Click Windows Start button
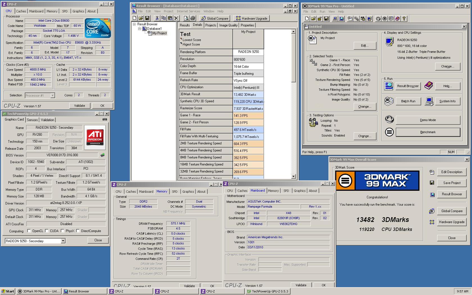 8,291
